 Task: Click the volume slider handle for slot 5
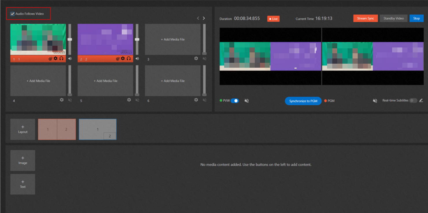pos(137,95)
